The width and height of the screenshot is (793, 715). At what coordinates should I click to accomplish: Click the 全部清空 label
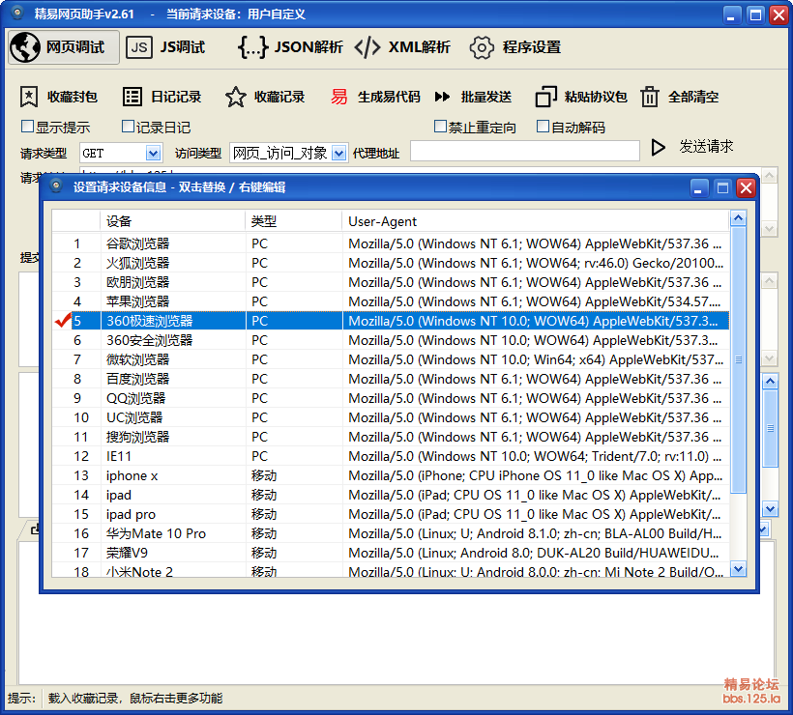[x=693, y=97]
